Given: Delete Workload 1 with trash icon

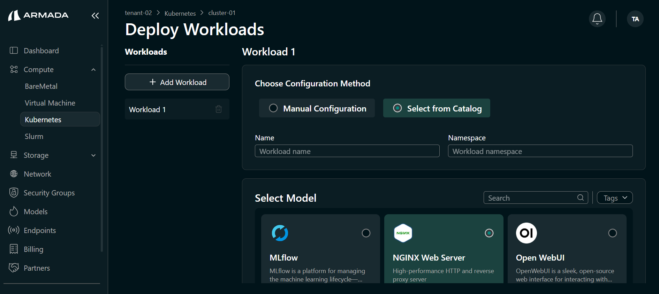Looking at the screenshot, I should [219, 109].
